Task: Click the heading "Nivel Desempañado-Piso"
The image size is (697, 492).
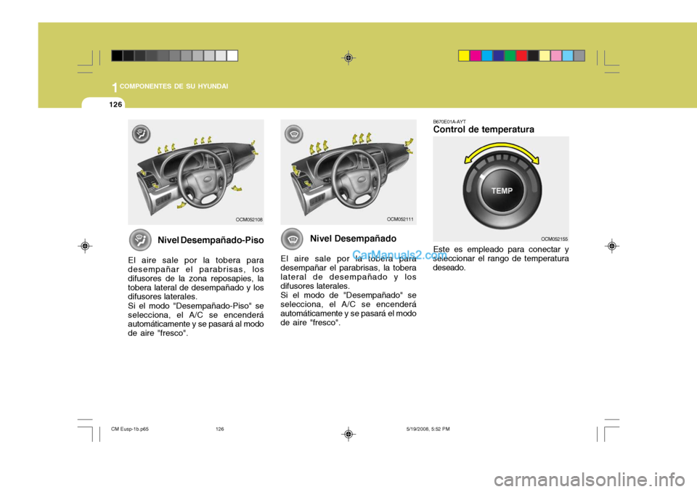Action: [211, 240]
